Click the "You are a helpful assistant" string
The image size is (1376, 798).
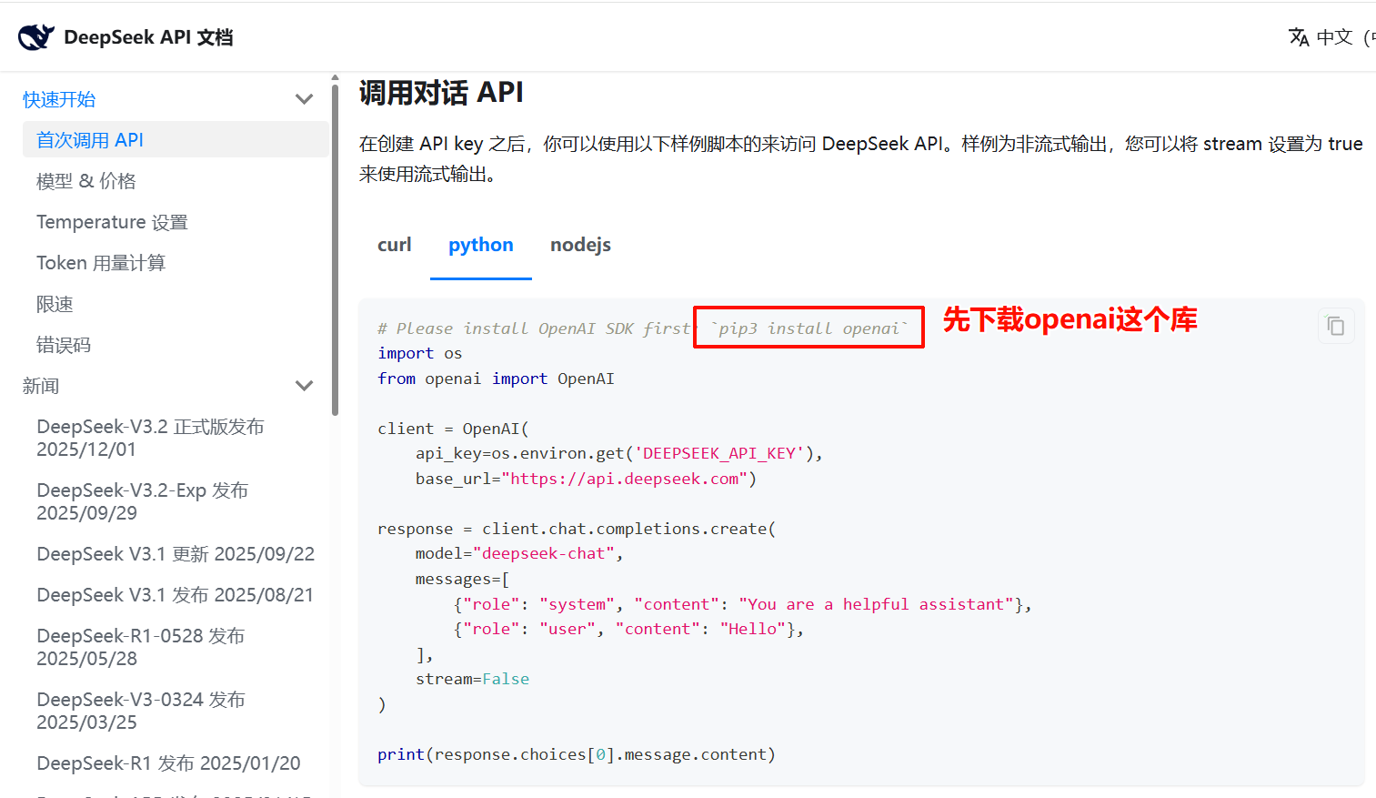click(877, 604)
